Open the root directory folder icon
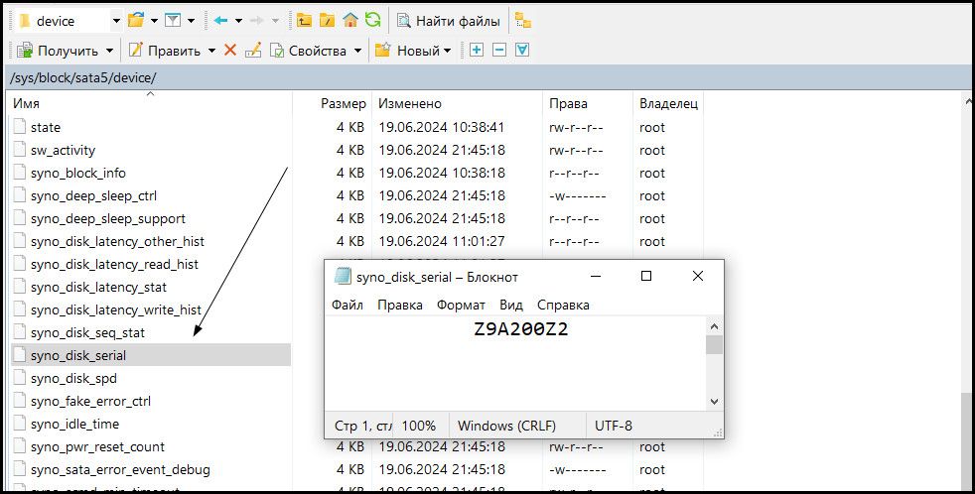The width and height of the screenshot is (975, 494). click(x=327, y=20)
